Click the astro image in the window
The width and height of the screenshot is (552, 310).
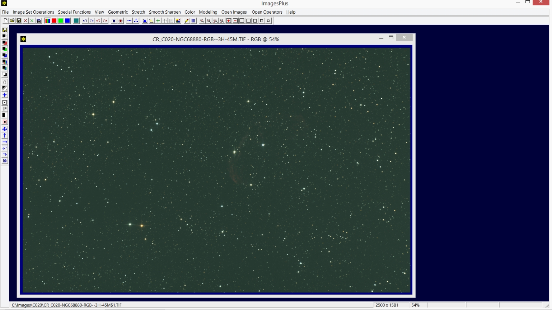click(216, 170)
